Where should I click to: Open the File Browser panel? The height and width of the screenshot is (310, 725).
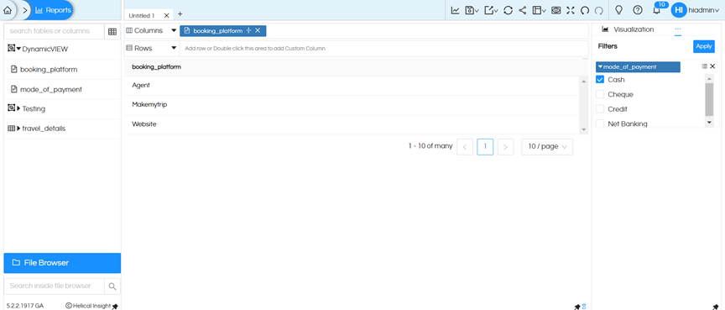(62, 263)
